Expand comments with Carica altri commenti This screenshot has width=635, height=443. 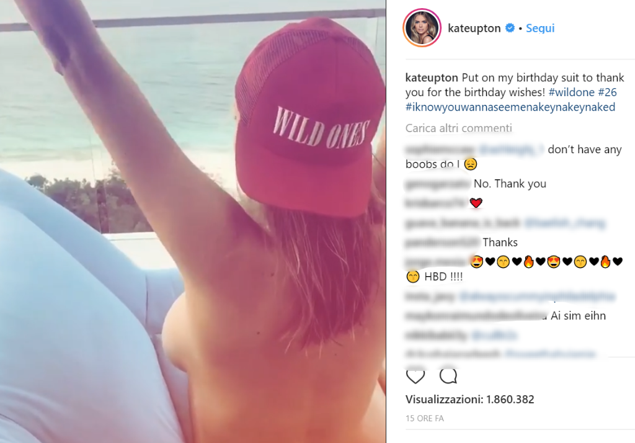click(459, 128)
